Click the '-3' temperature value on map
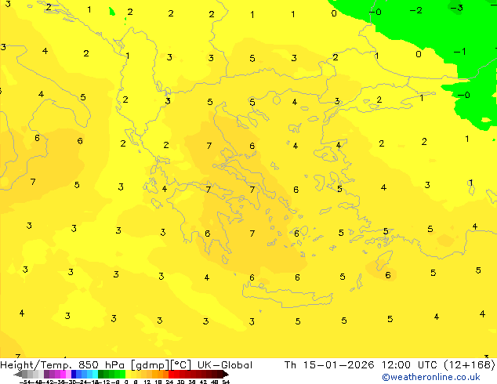This screenshot has width=497, height=384. pyautogui.click(x=457, y=7)
